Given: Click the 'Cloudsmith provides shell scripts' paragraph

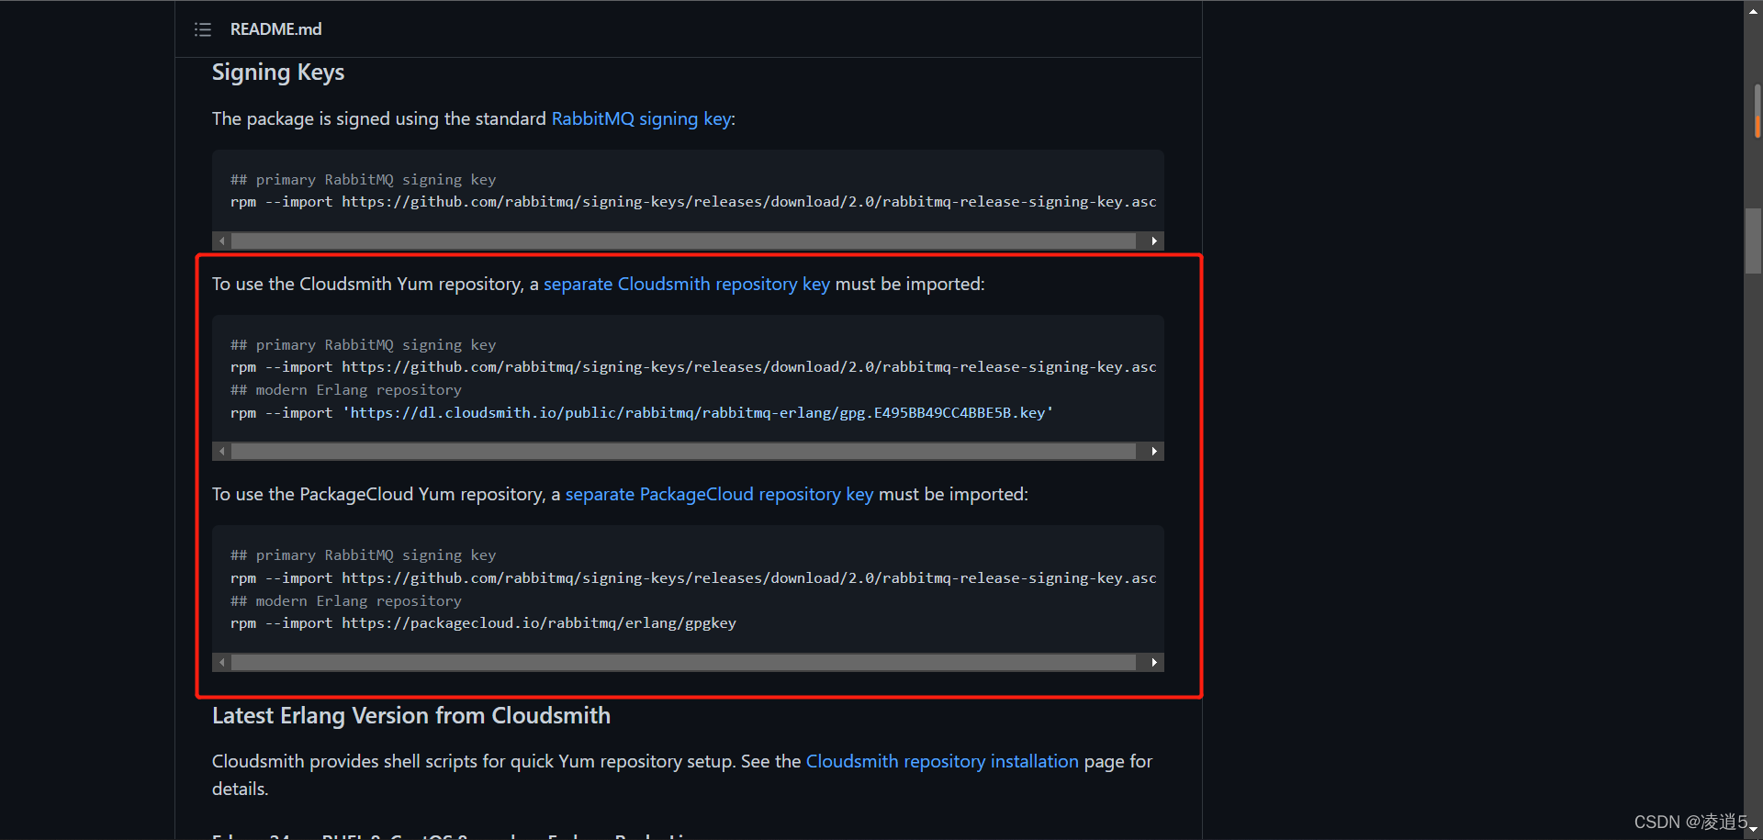Looking at the screenshot, I should pyautogui.click(x=682, y=775).
